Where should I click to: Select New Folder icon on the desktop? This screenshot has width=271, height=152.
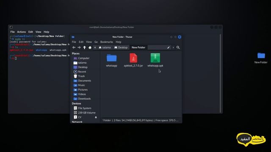[x=261, y=55]
